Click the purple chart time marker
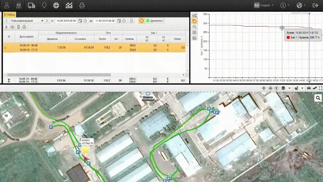 [x=309, y=13]
